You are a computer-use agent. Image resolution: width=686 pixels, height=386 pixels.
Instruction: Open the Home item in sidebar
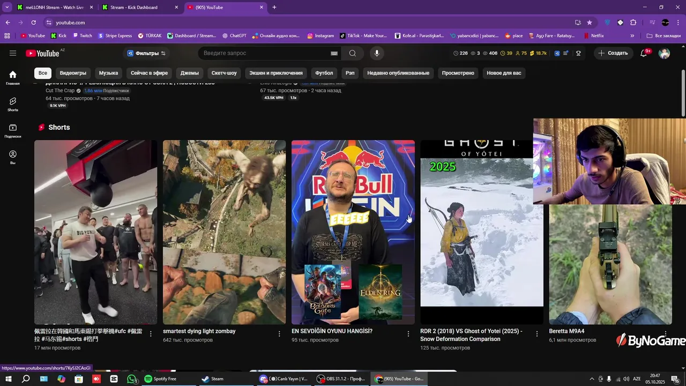13,77
